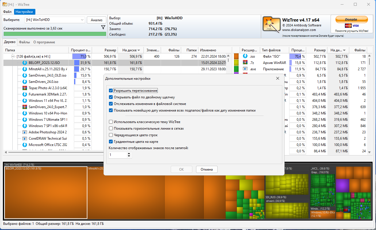The height and width of the screenshot is (230, 376).
Task: Toggle 'Открывать файл по двойному щелчку'
Action: point(111,97)
